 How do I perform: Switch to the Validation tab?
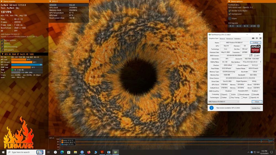237,39
